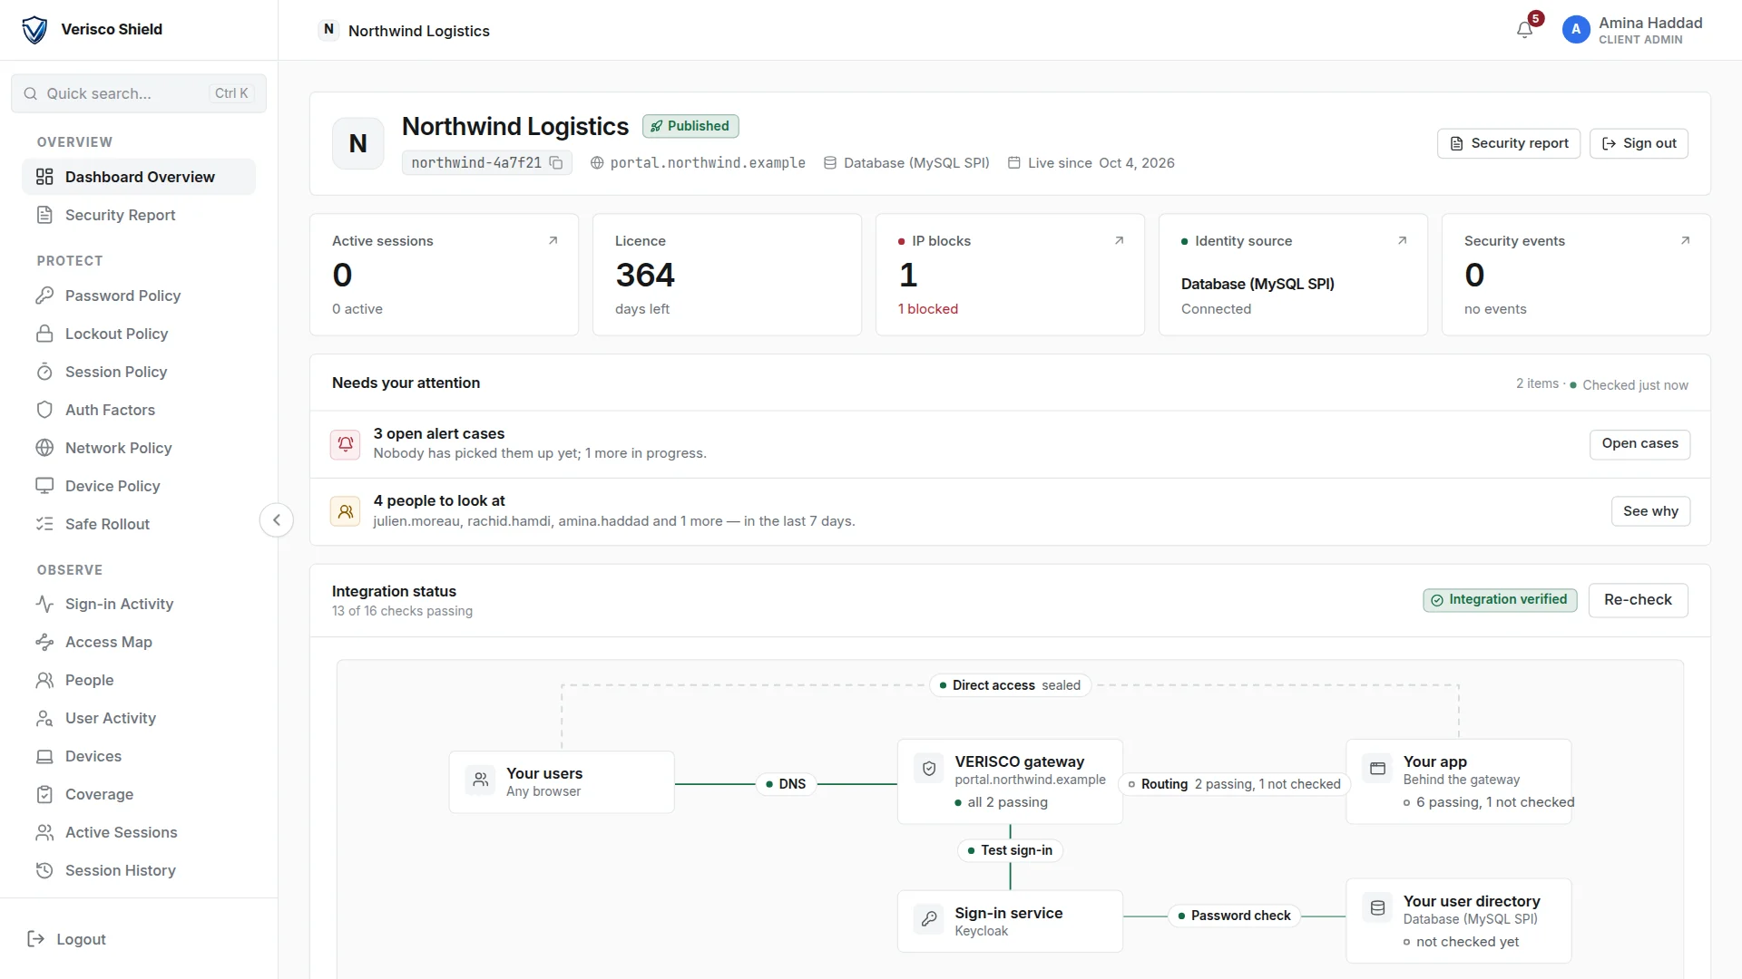Click the alert cases bell icon
Image resolution: width=1742 pixels, height=979 pixels.
click(345, 444)
